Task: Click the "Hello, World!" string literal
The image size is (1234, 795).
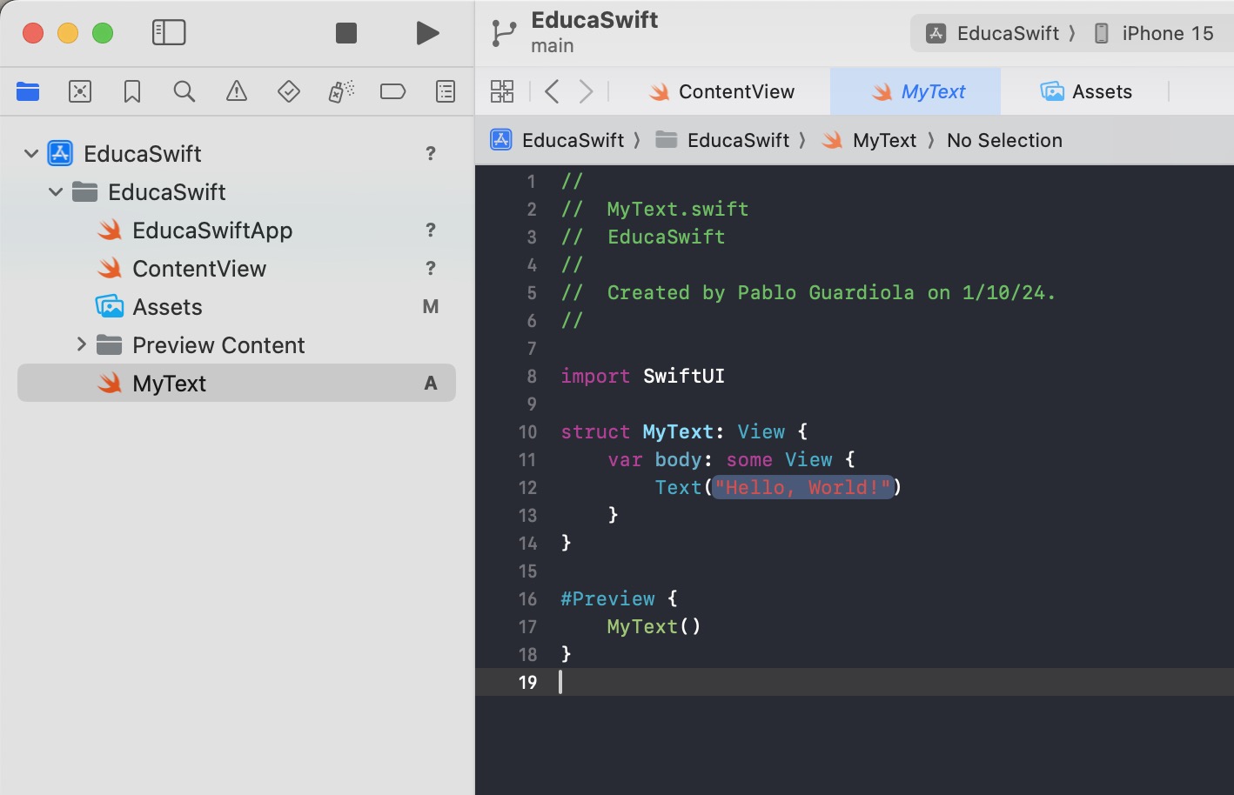Action: coord(802,487)
